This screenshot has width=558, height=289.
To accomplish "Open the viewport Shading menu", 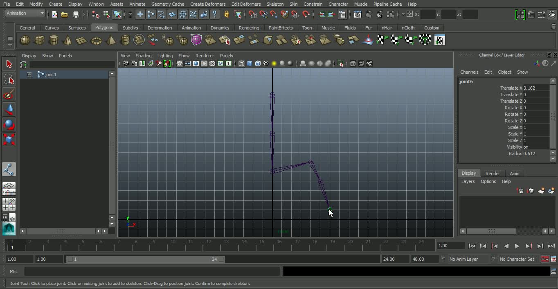I will [x=144, y=56].
